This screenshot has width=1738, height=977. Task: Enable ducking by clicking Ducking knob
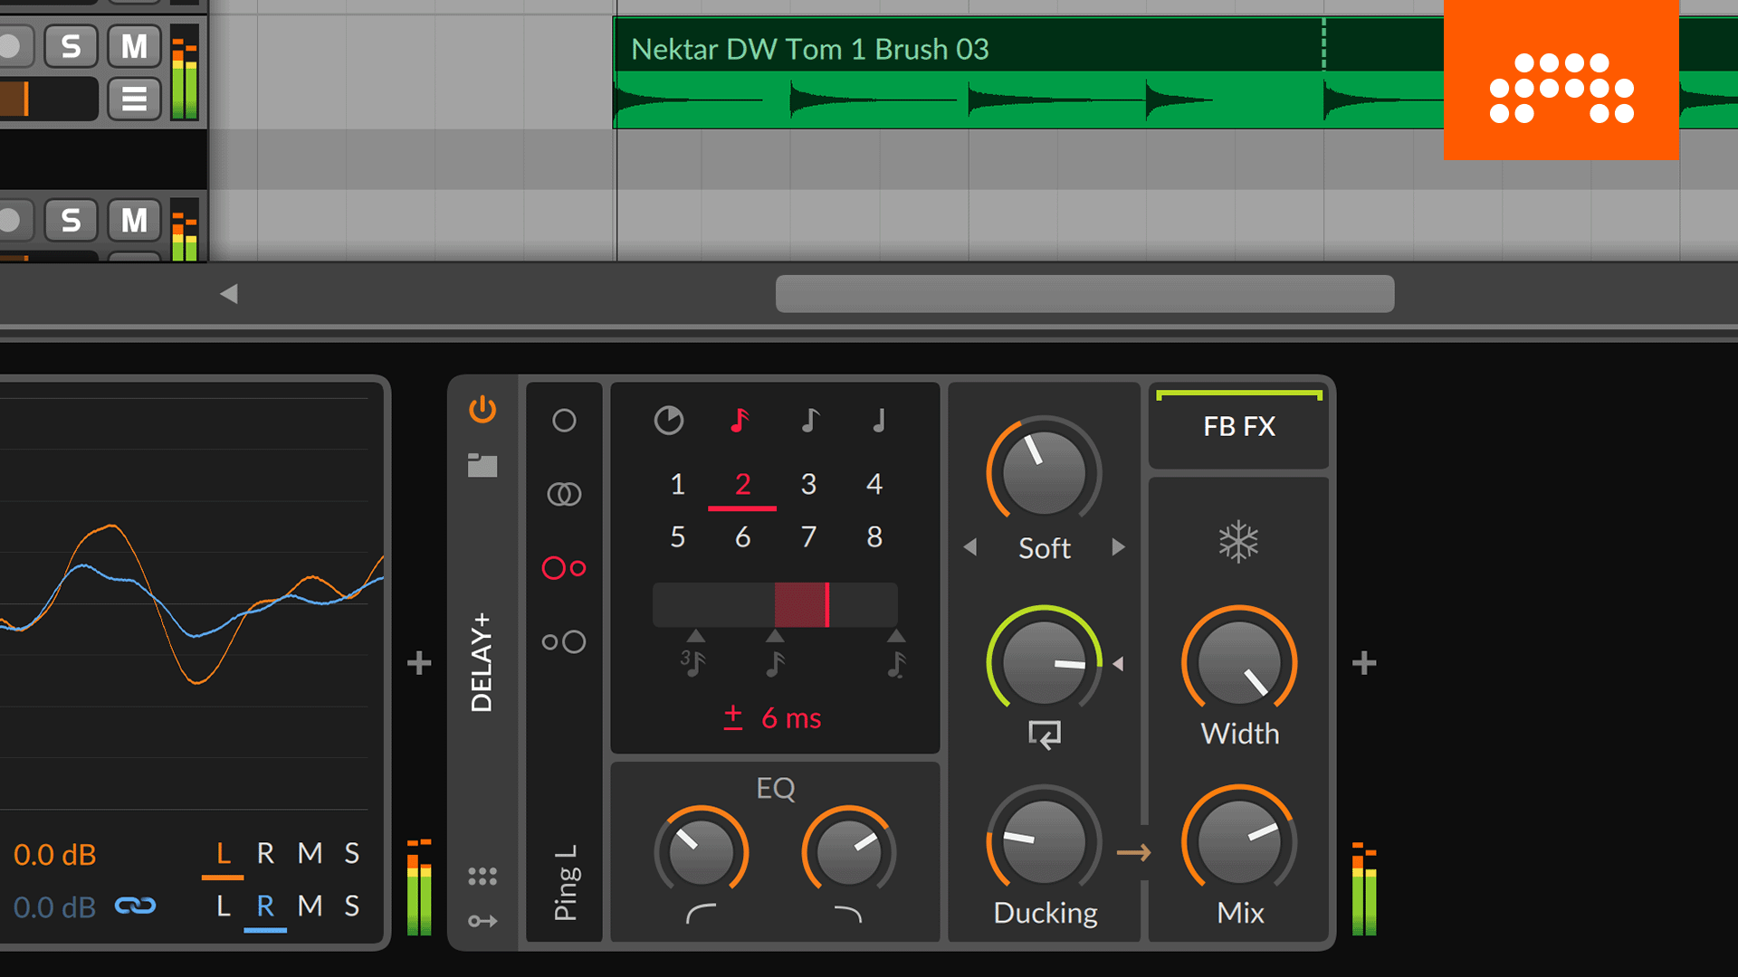point(1038,841)
